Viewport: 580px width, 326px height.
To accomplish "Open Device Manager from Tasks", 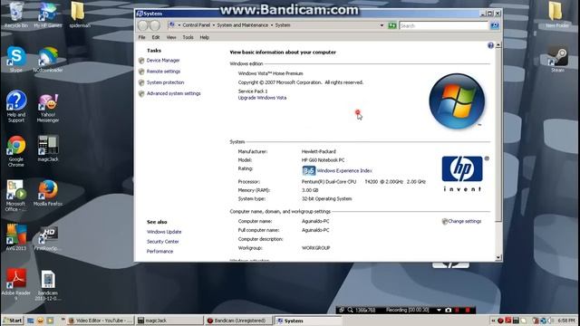I will coord(163,61).
